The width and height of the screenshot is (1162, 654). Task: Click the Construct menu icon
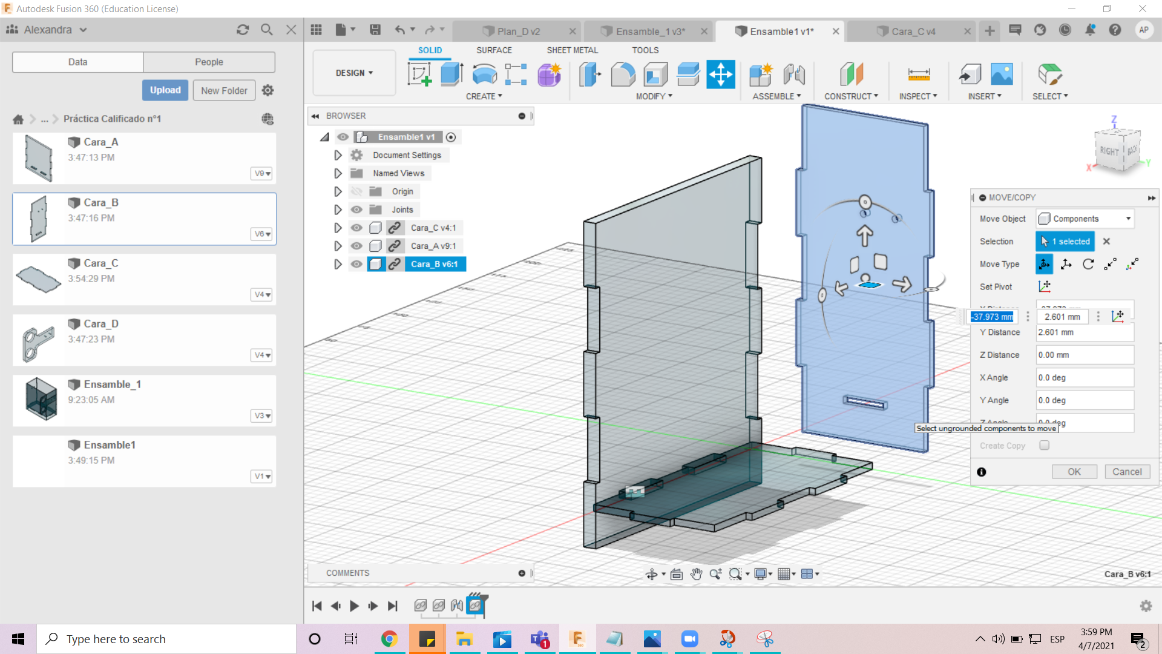(850, 74)
